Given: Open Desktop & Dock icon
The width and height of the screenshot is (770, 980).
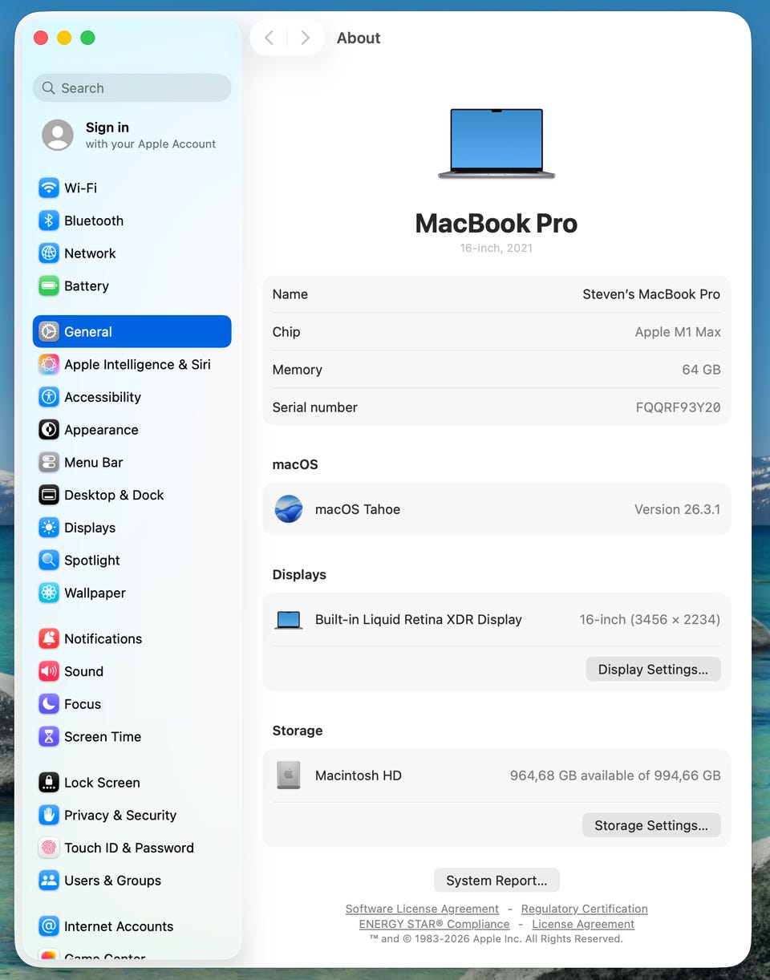Looking at the screenshot, I should click(49, 496).
